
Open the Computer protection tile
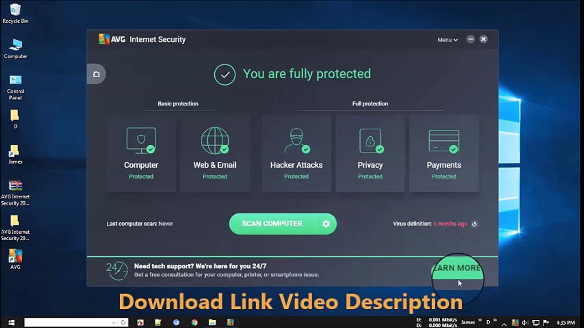point(141,154)
